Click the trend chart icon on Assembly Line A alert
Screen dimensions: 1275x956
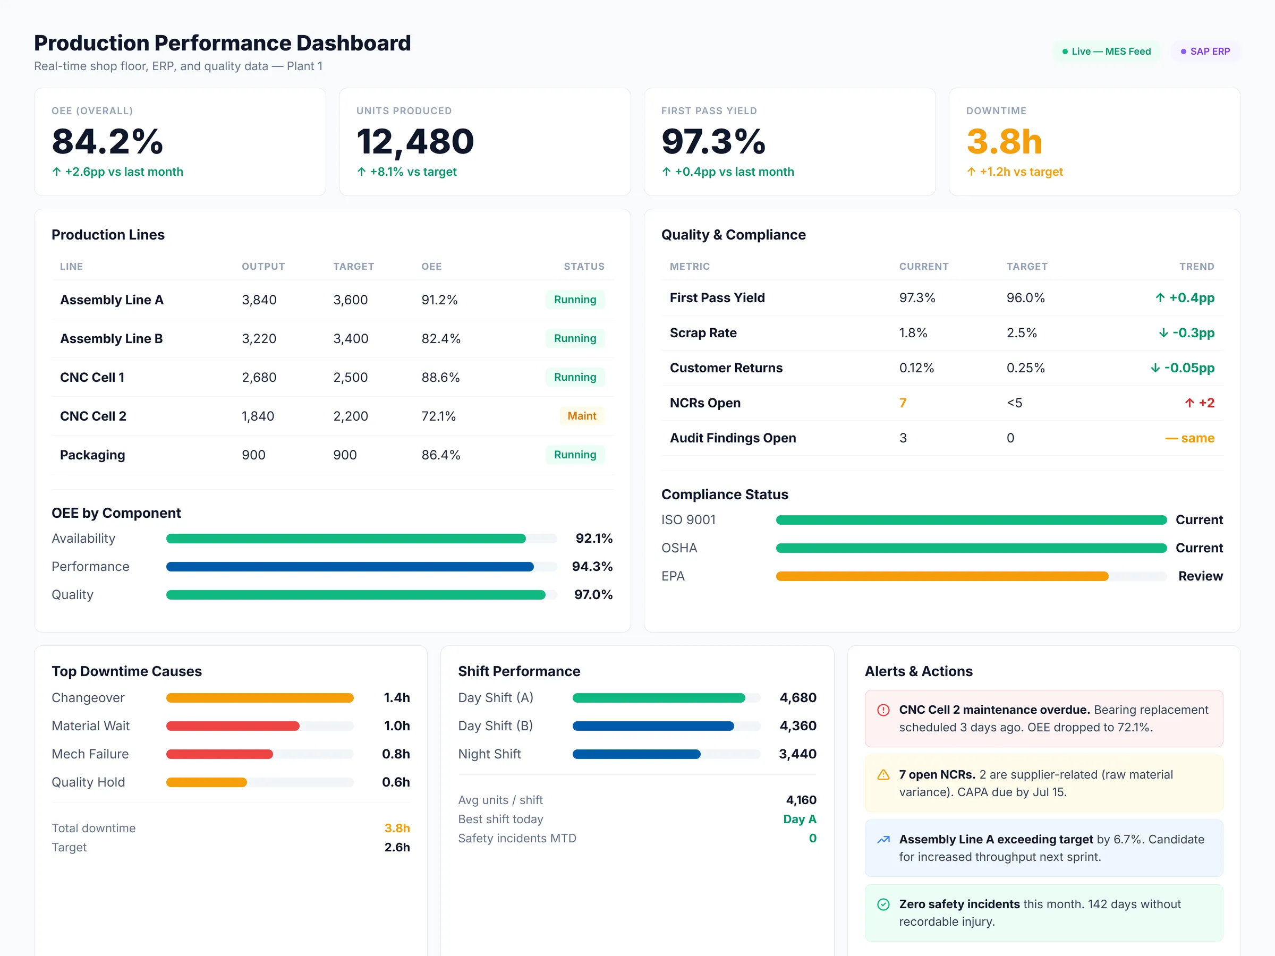pyautogui.click(x=883, y=840)
